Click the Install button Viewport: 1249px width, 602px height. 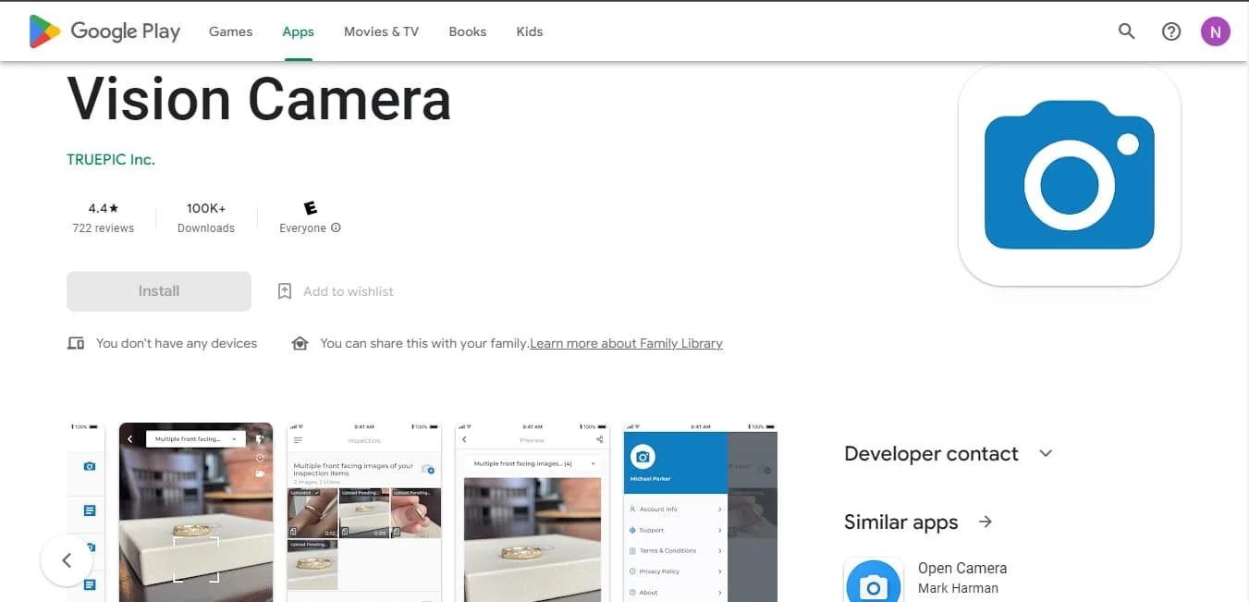tap(159, 291)
